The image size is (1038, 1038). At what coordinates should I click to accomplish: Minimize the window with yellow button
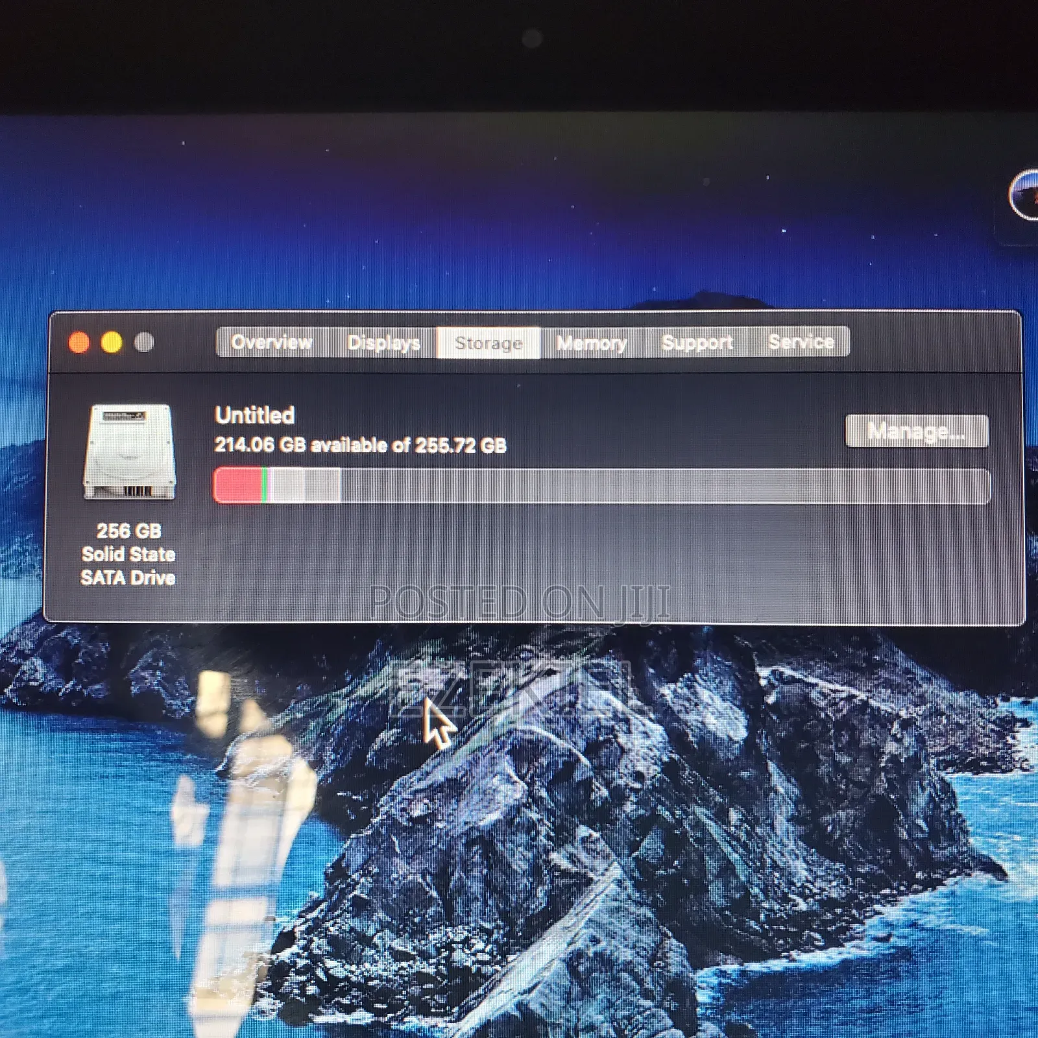112,343
